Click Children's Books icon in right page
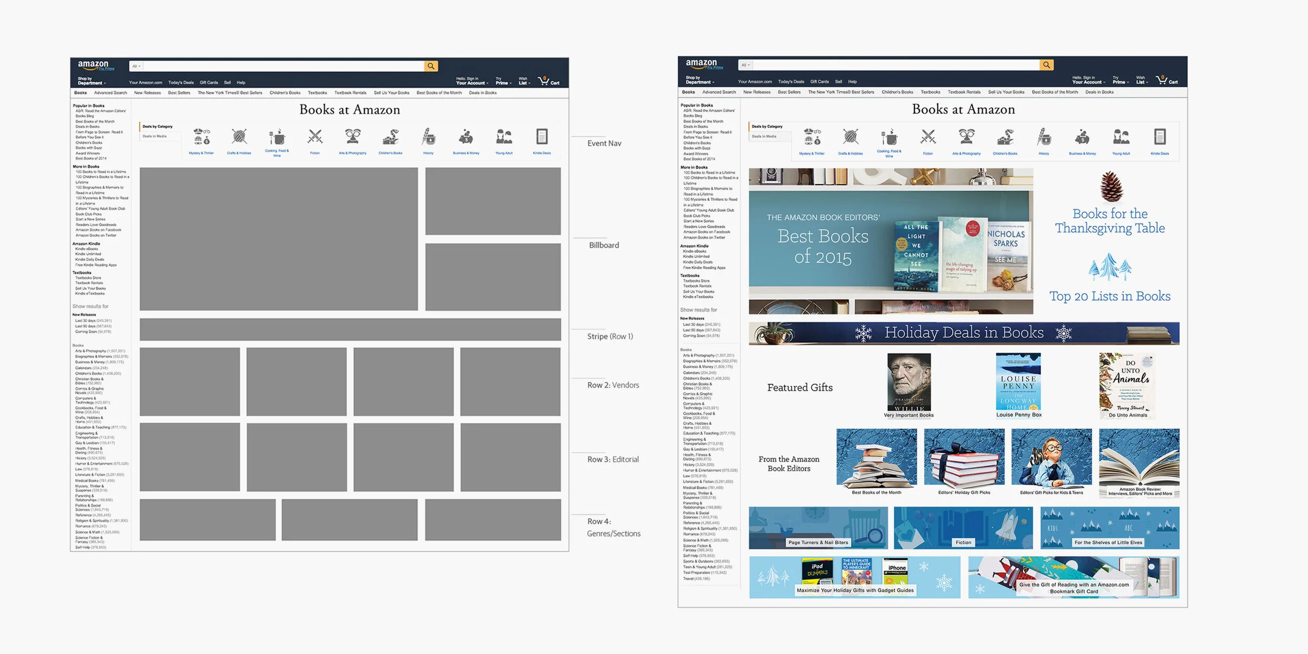This screenshot has height=654, width=1308. (1005, 137)
